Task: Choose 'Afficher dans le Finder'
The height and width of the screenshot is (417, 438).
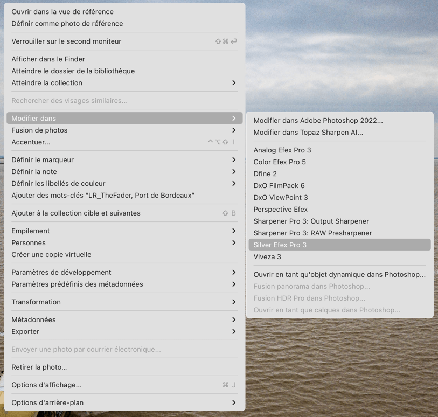Action: pos(124,59)
